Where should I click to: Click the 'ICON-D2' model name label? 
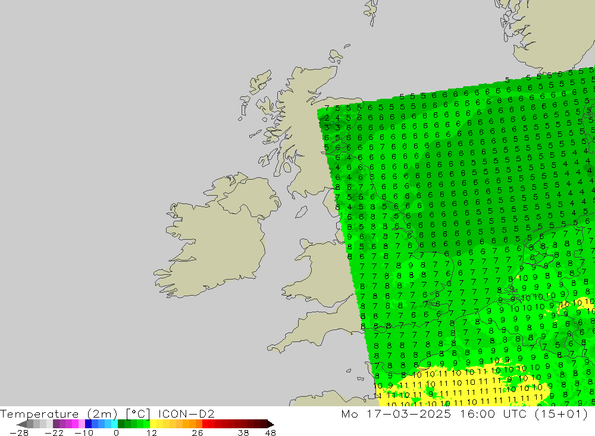pyautogui.click(x=186, y=413)
